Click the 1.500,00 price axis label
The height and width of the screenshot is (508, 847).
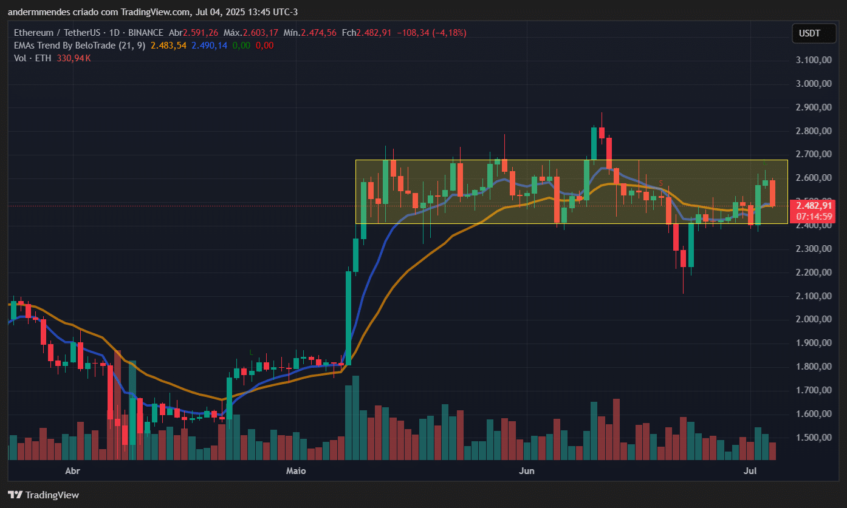pos(812,438)
